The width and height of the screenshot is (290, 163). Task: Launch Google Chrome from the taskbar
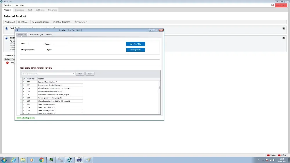41,160
